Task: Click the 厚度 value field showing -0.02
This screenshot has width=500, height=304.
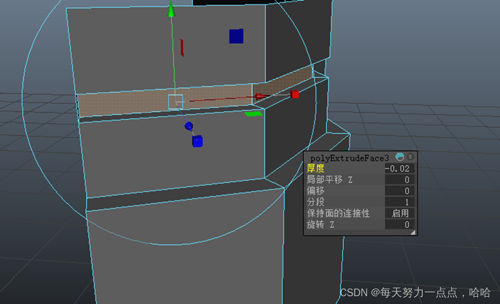Action: pos(399,169)
